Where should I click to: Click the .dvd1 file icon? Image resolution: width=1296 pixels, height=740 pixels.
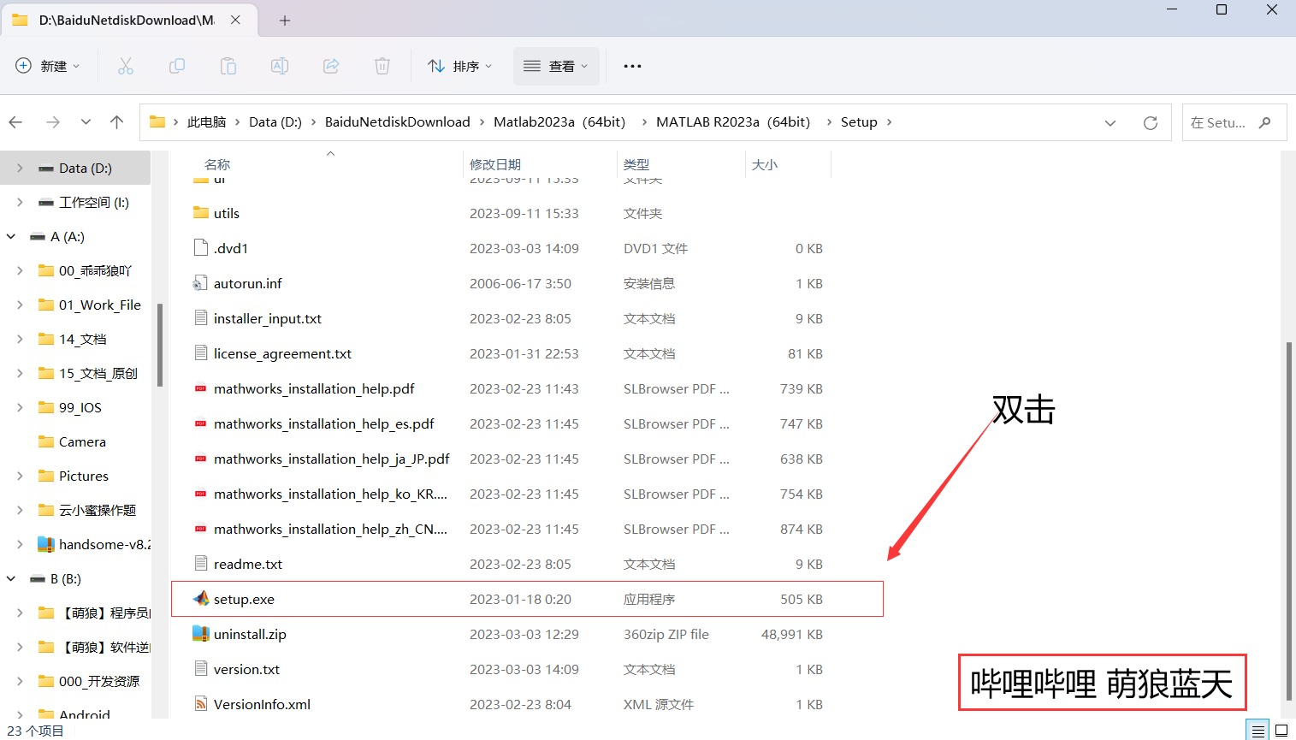[x=201, y=248]
